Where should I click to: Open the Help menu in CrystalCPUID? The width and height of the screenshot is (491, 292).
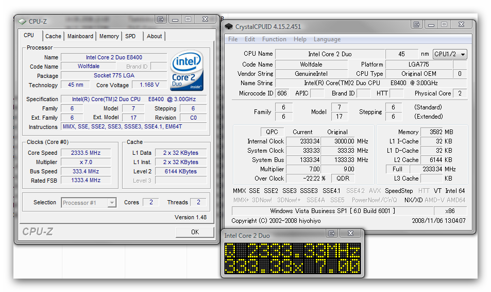tap(300, 39)
